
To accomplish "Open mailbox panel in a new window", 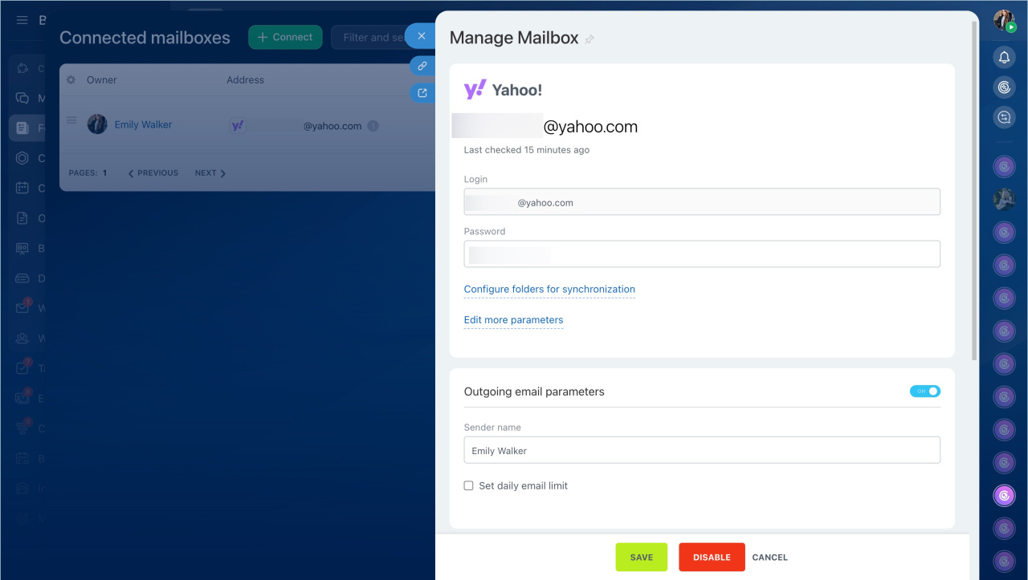I will coord(422,93).
